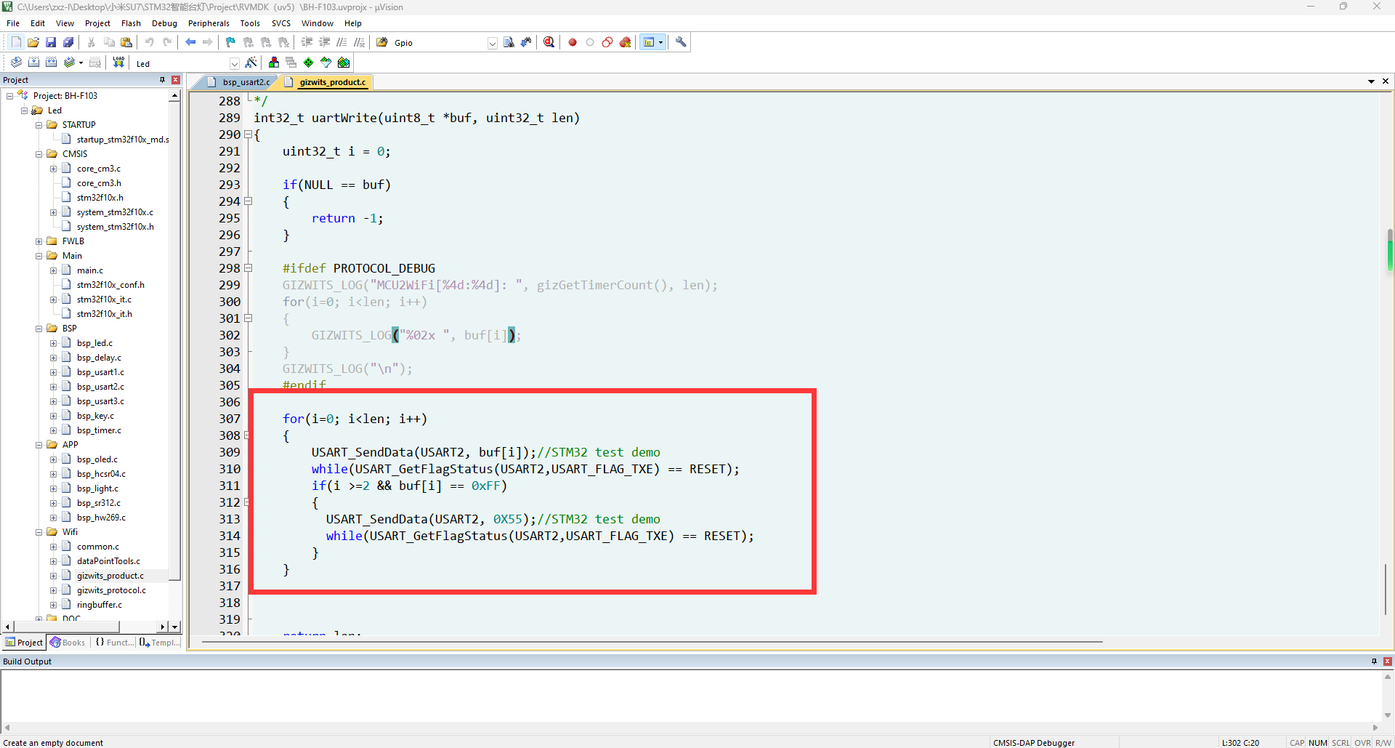Collapse the BSP folder in project tree

(39, 329)
